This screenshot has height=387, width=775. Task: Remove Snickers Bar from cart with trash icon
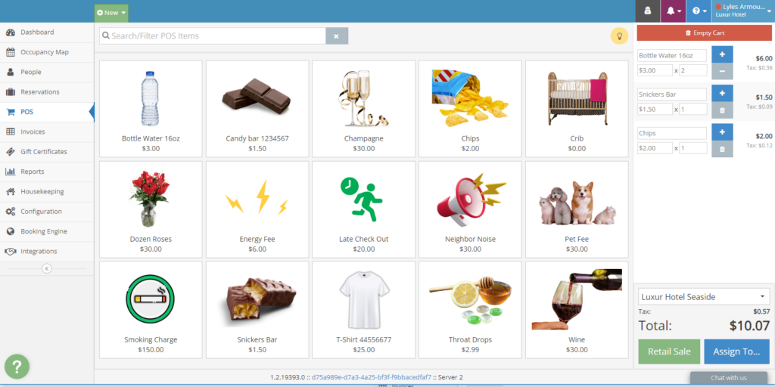click(x=722, y=110)
